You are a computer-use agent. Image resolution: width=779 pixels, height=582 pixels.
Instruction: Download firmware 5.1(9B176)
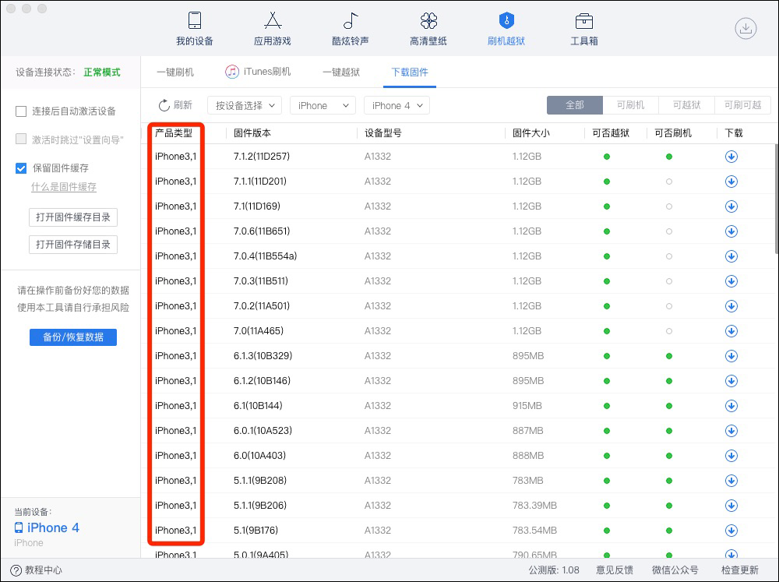(x=731, y=531)
